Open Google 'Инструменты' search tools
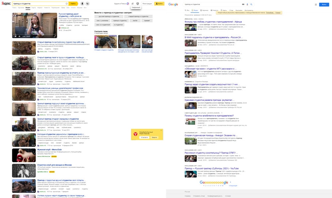This screenshot has width=332, height=198. click(249, 10)
